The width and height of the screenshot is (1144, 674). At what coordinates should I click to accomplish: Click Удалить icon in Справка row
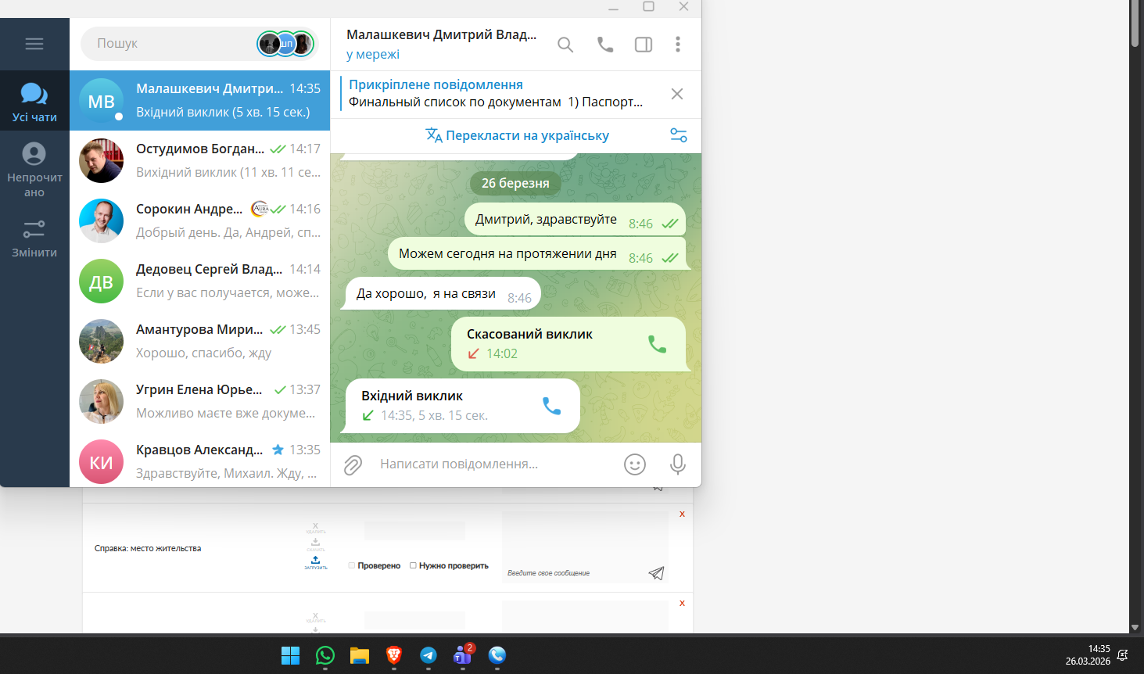point(316,528)
